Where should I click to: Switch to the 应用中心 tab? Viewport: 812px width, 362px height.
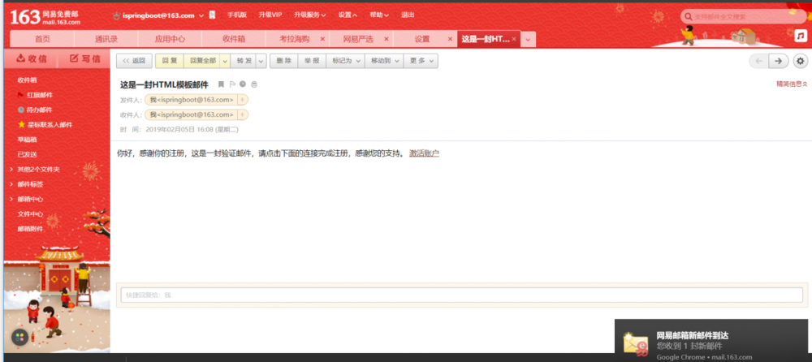pos(170,39)
